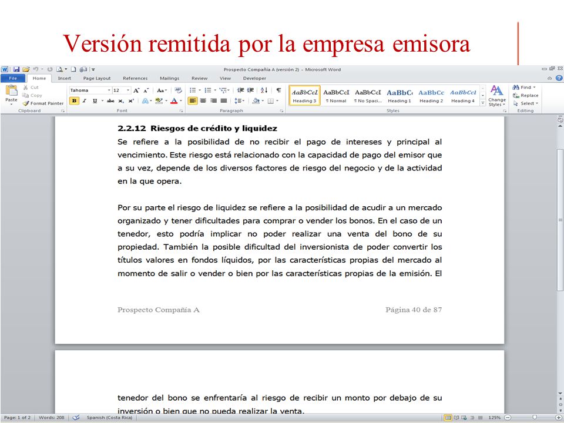The width and height of the screenshot is (564, 423).
Task: Click the Decrease Indent icon
Action: coord(240,90)
